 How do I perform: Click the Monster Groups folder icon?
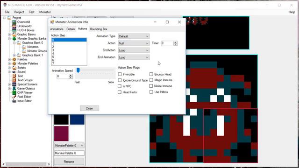coord(24,51)
